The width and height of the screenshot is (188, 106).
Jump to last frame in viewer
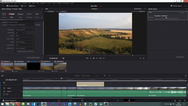point(100,58)
